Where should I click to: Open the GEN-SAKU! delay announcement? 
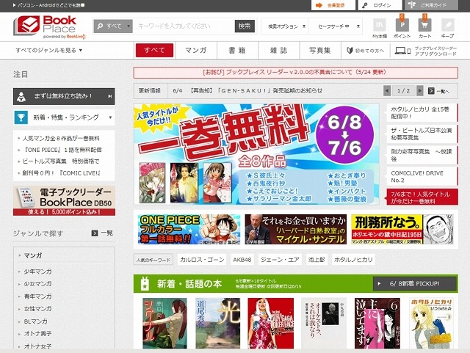point(247,90)
